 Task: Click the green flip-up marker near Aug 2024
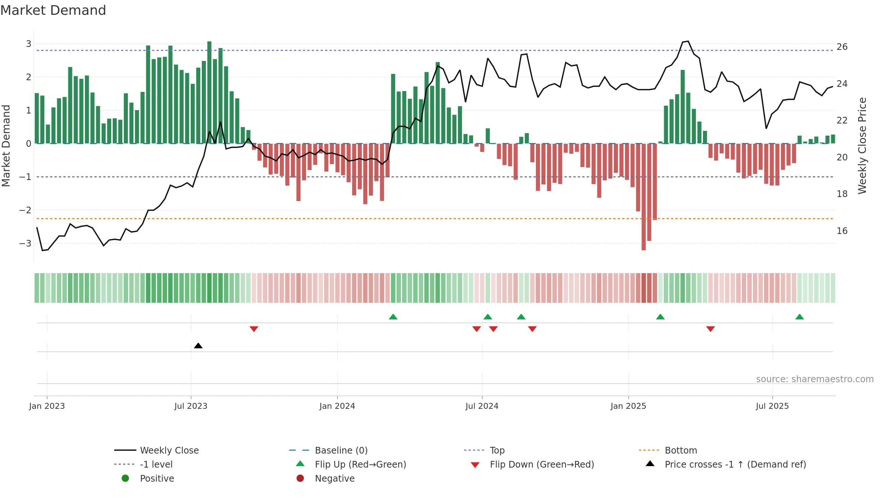(521, 317)
